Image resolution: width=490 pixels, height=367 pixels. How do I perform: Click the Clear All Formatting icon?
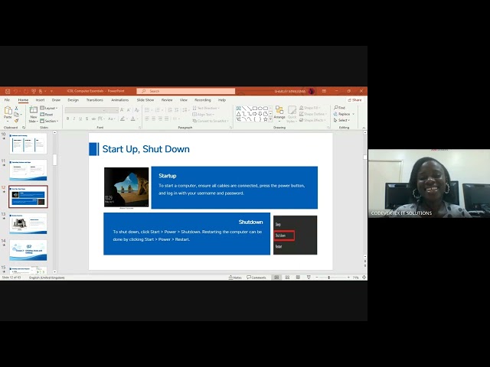pyautogui.click(x=136, y=110)
